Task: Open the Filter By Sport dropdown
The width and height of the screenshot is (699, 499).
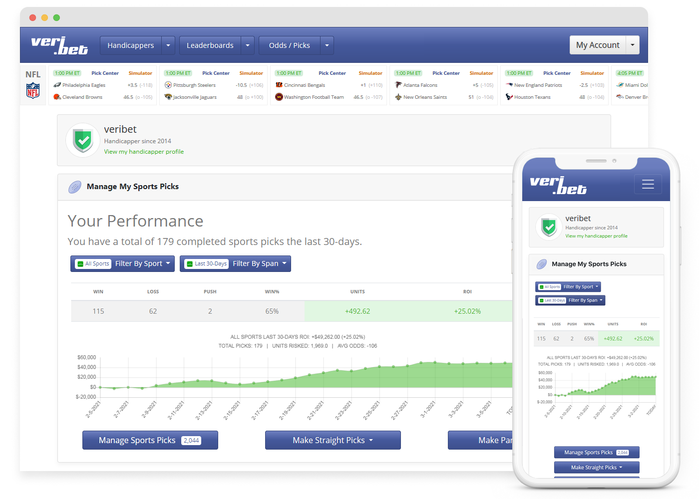Action: [x=122, y=263]
